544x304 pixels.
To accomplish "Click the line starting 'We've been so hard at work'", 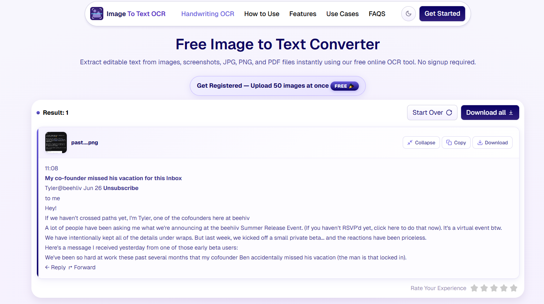I will [226, 258].
